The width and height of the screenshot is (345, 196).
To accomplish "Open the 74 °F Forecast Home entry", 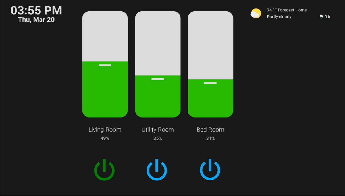I will coord(287,10).
